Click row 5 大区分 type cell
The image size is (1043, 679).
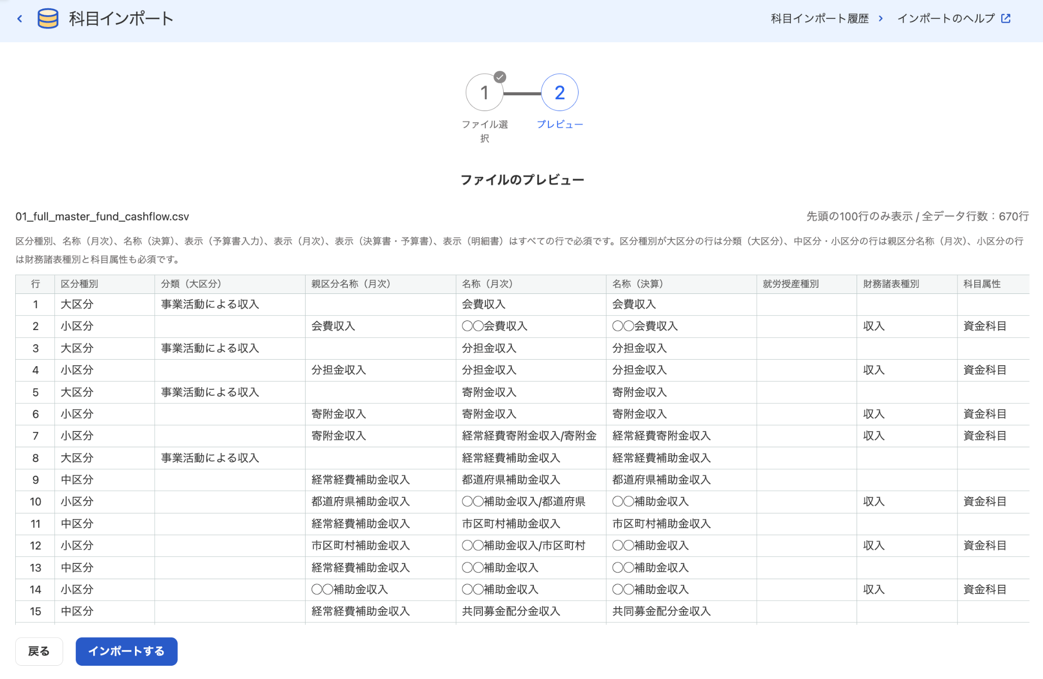tap(104, 392)
